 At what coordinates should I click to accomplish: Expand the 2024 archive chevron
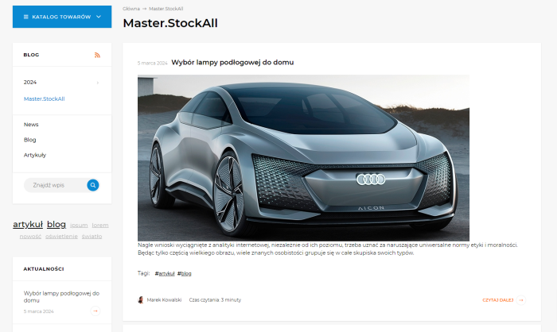98,82
